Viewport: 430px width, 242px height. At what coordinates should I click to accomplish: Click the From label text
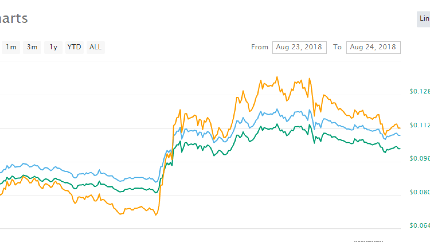[x=260, y=47]
